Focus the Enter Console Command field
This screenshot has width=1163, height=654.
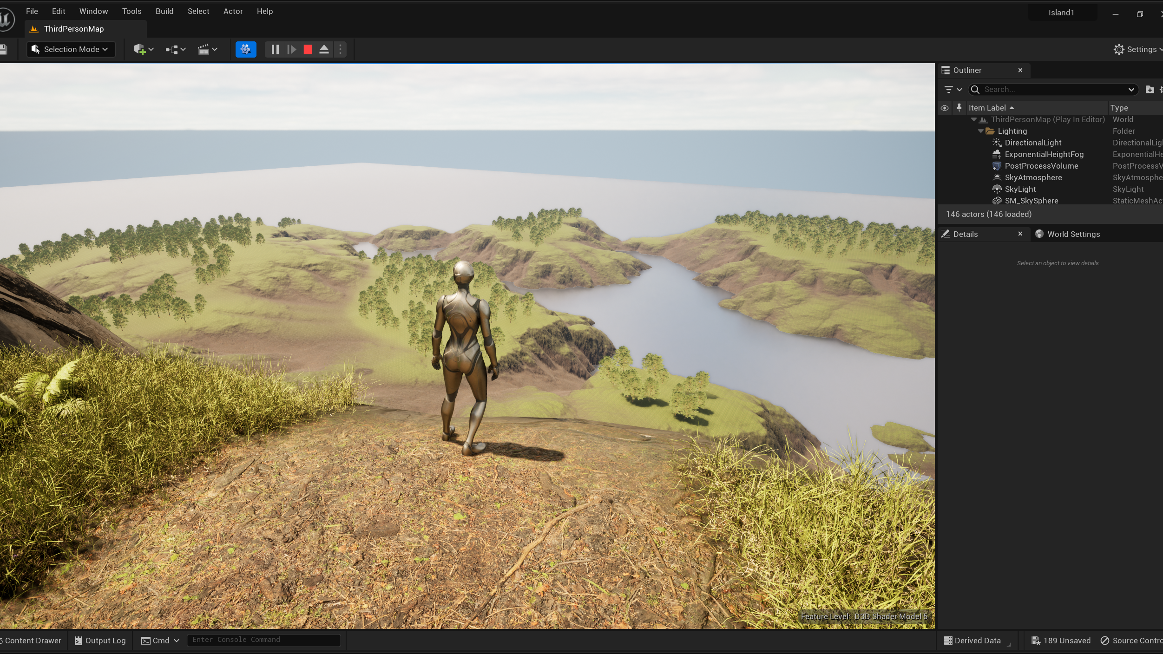click(x=263, y=640)
